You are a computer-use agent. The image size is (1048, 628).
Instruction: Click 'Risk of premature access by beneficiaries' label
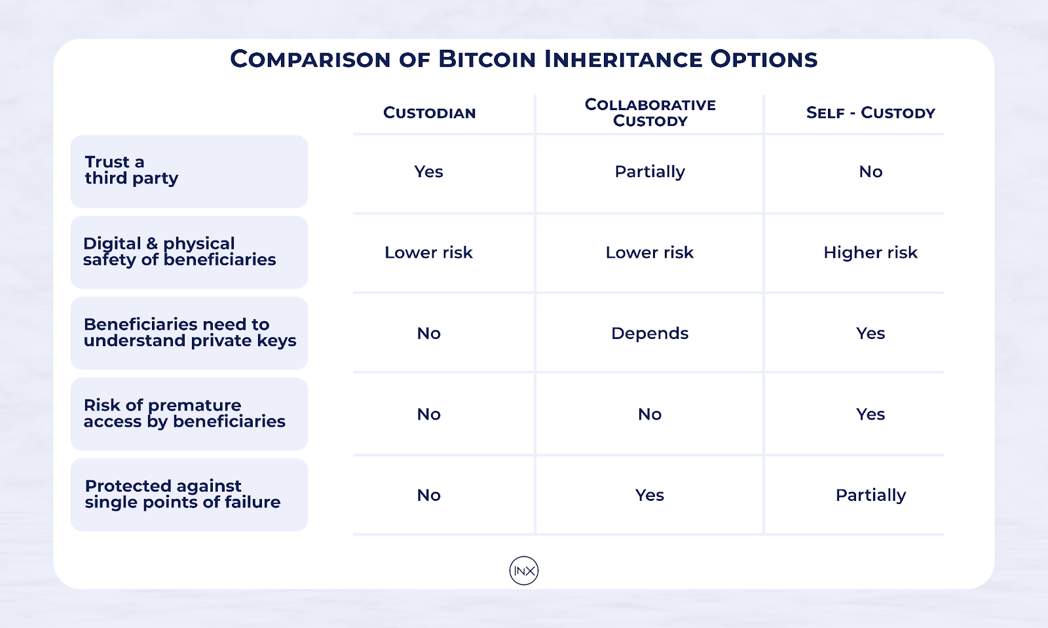pos(189,414)
